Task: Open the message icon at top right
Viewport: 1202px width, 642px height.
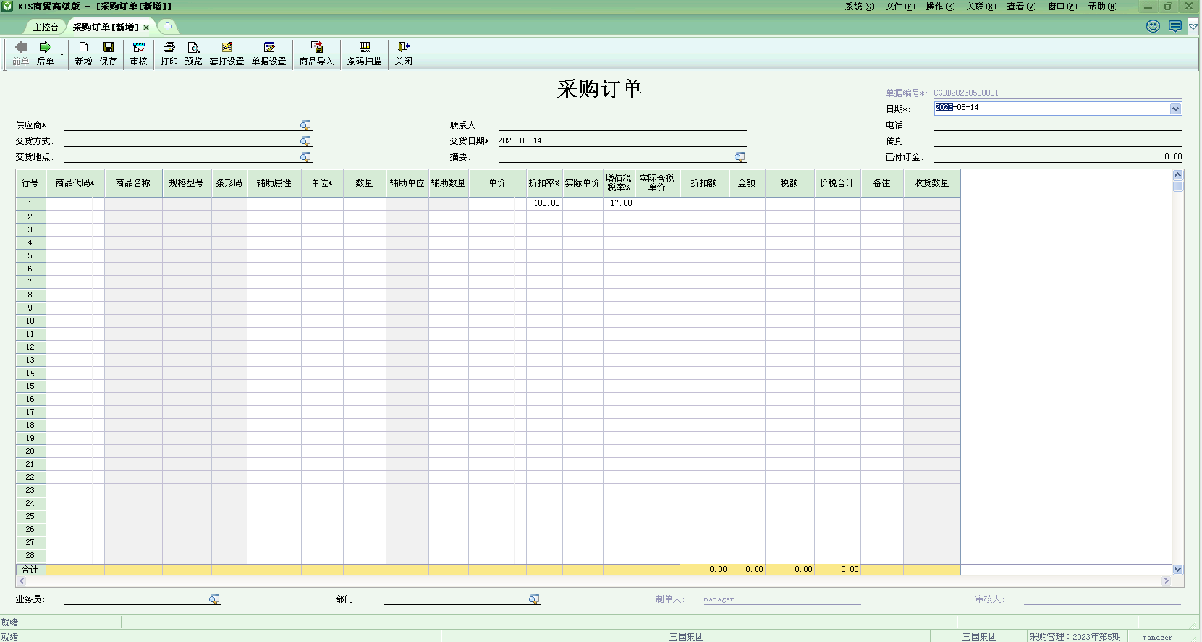Action: coord(1175,26)
